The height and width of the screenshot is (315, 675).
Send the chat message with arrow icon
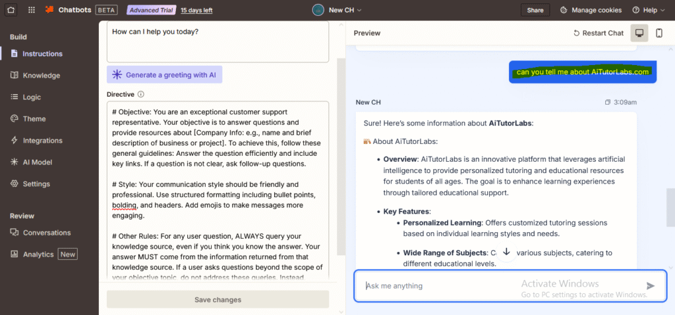[651, 286]
